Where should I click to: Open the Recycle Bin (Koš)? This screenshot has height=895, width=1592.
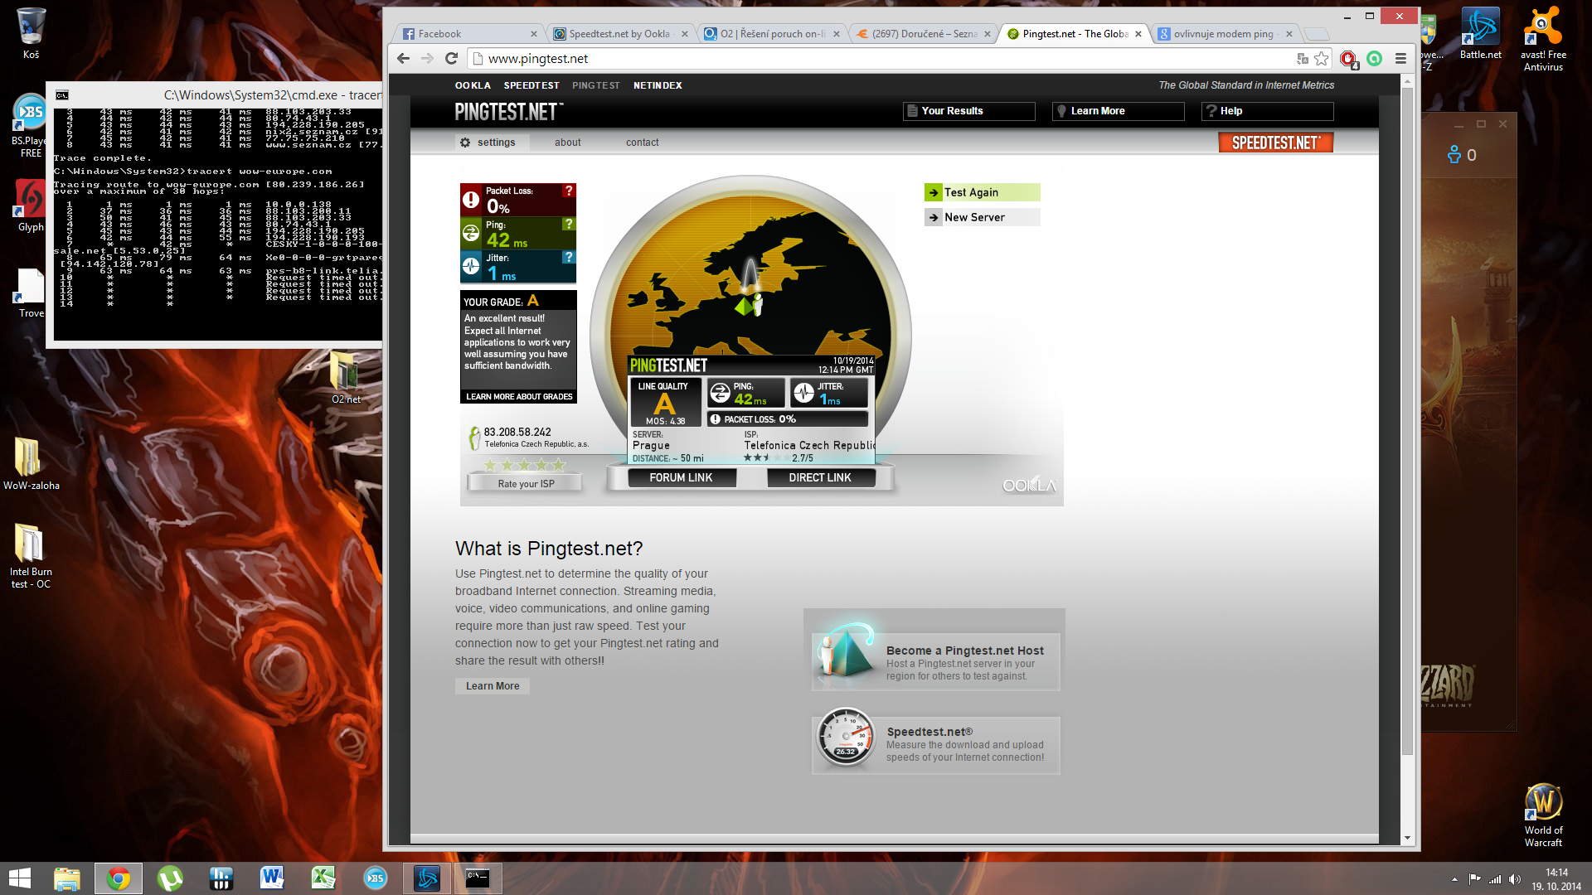31,33
